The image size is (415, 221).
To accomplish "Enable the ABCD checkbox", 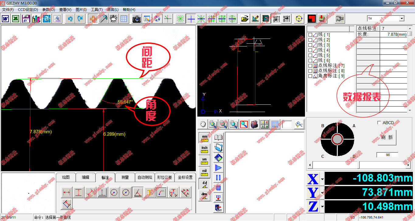I will [379, 123].
